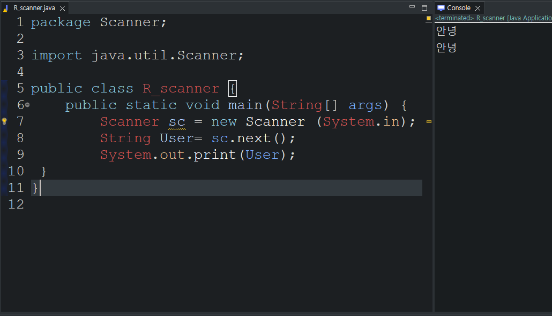The image size is (552, 316).
Task: Click the second '안녕' line in Console
Action: click(x=446, y=47)
